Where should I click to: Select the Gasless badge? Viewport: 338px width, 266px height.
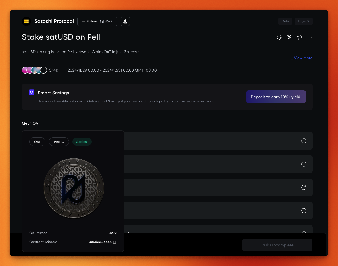tap(82, 142)
